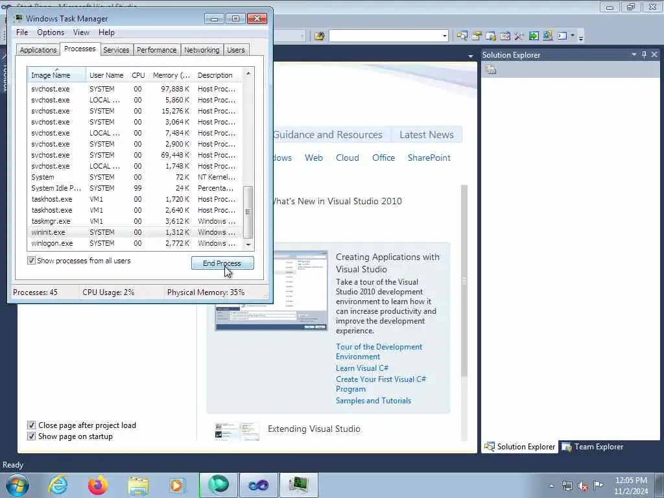Click the Find in Files toolbar icon

320,36
